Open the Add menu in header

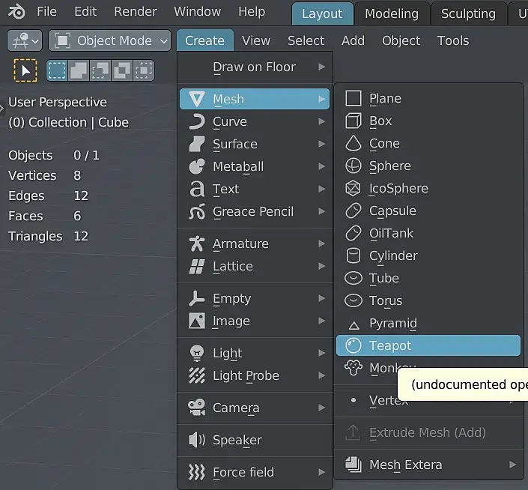(353, 40)
